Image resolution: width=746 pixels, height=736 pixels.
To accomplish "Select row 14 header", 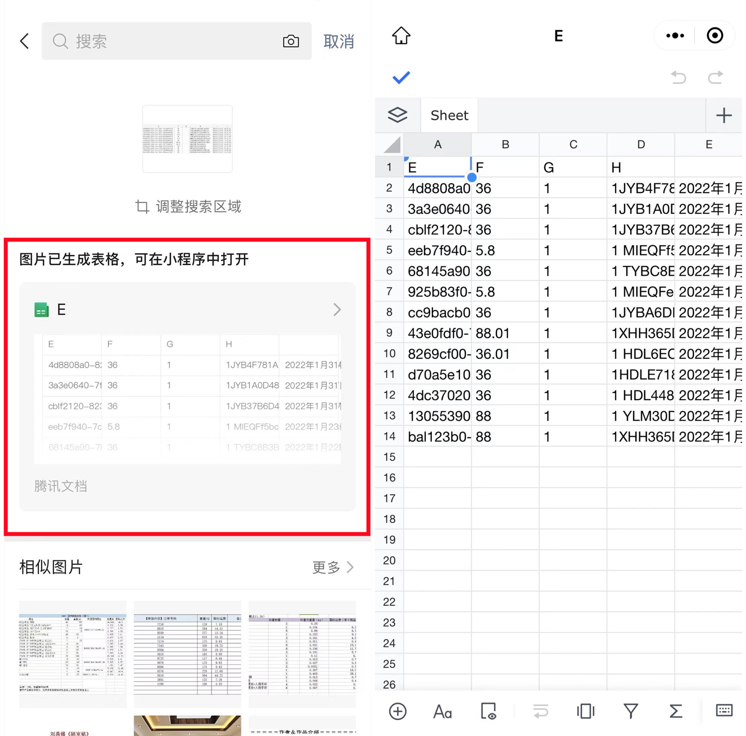I will coord(390,436).
